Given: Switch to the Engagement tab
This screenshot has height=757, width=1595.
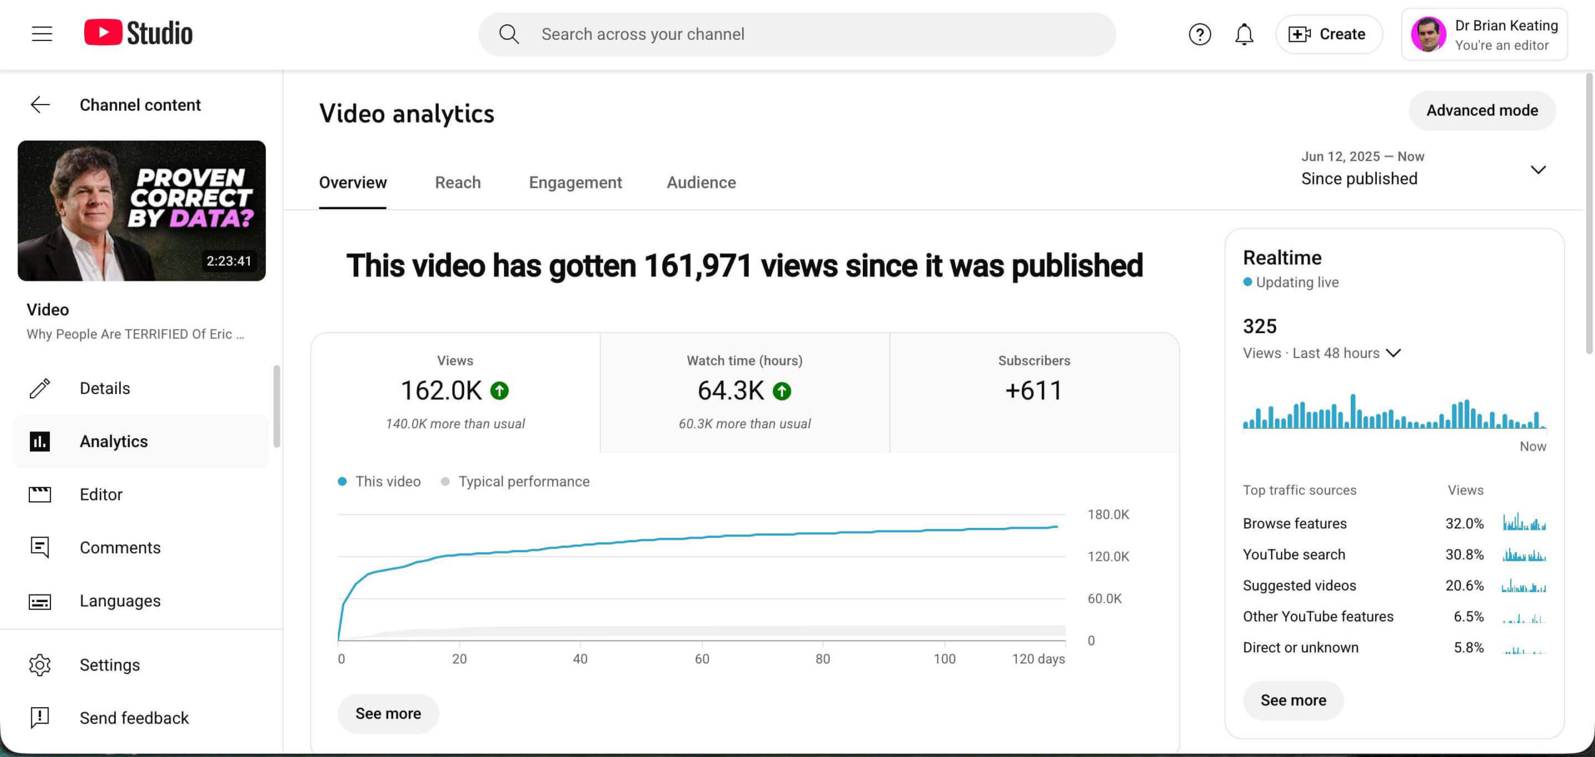Looking at the screenshot, I should coord(575,182).
